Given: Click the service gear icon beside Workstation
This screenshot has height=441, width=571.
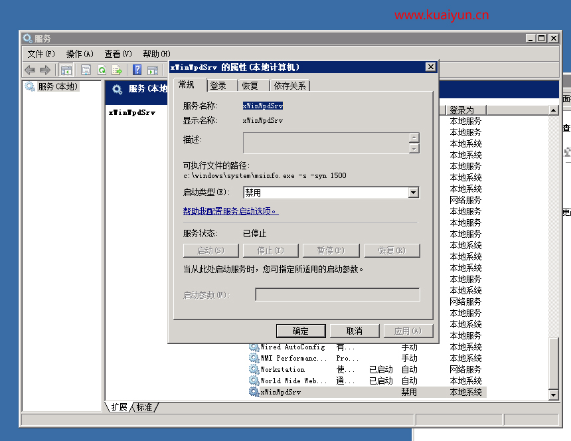Looking at the screenshot, I should point(254,369).
